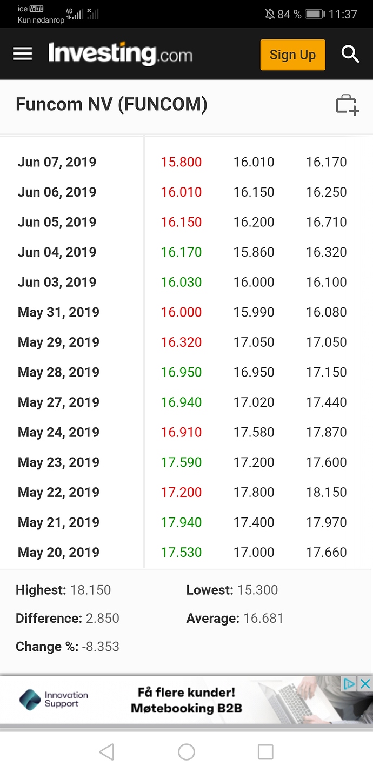Screen dimensions: 373x773
Task: Open the Innovation Support ad banner
Action: point(186,700)
